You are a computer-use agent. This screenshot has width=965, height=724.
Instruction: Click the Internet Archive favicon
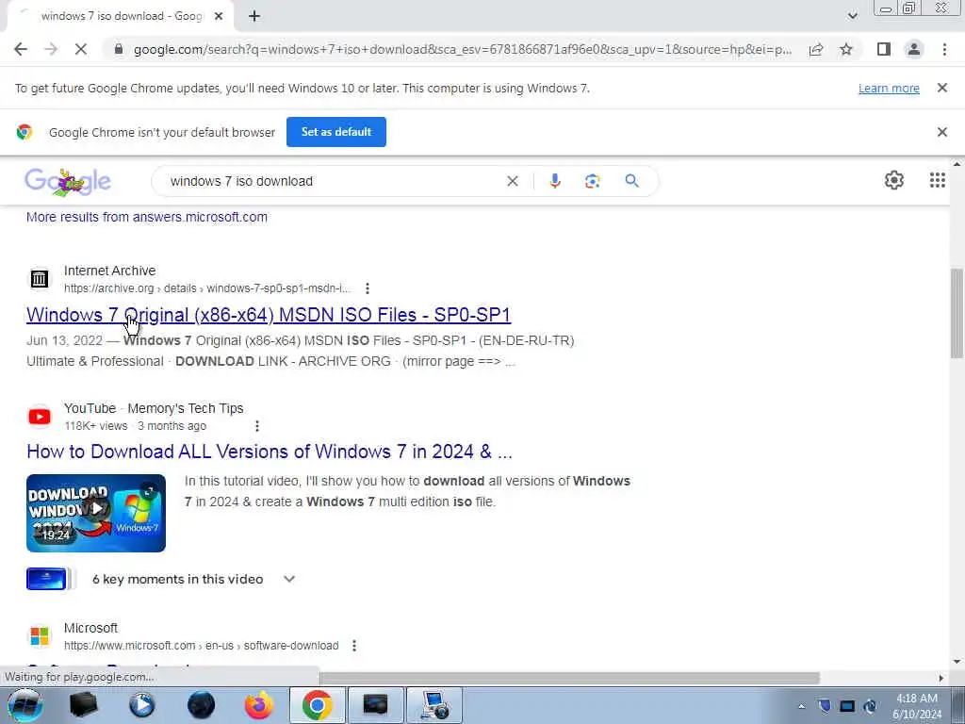pos(40,279)
